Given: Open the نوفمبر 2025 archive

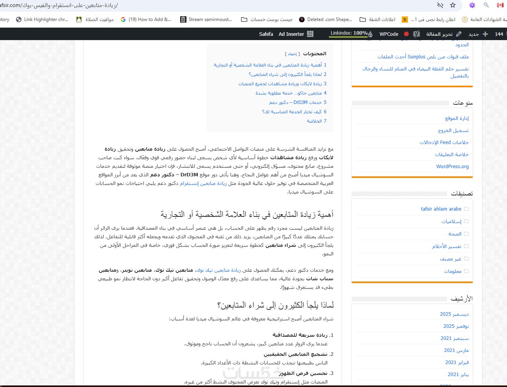Looking at the screenshot, I should [456, 326].
